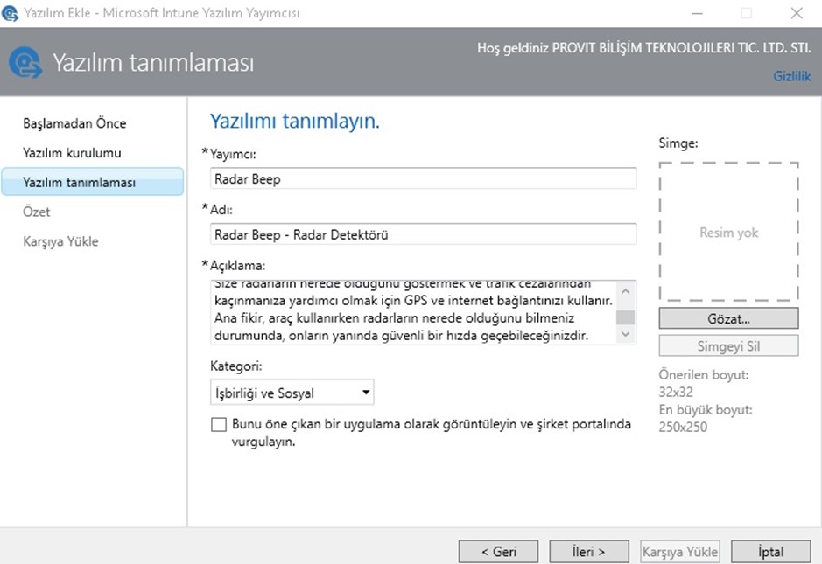Go back with the Geri button
822x564 pixels.
[499, 552]
